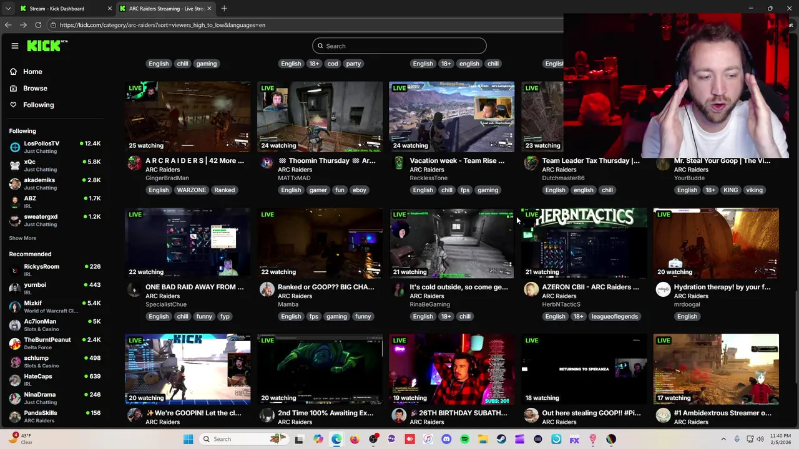Open the 'Hydration therapy!' stream title
This screenshot has height=449, width=799.
tap(722, 287)
